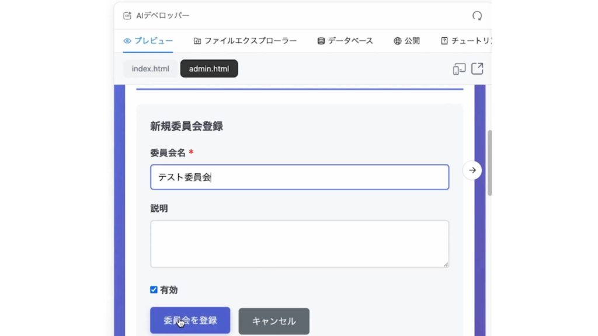The width and height of the screenshot is (598, 336).
Task: Uncheck the 有効 checkbox
Action: tap(154, 289)
